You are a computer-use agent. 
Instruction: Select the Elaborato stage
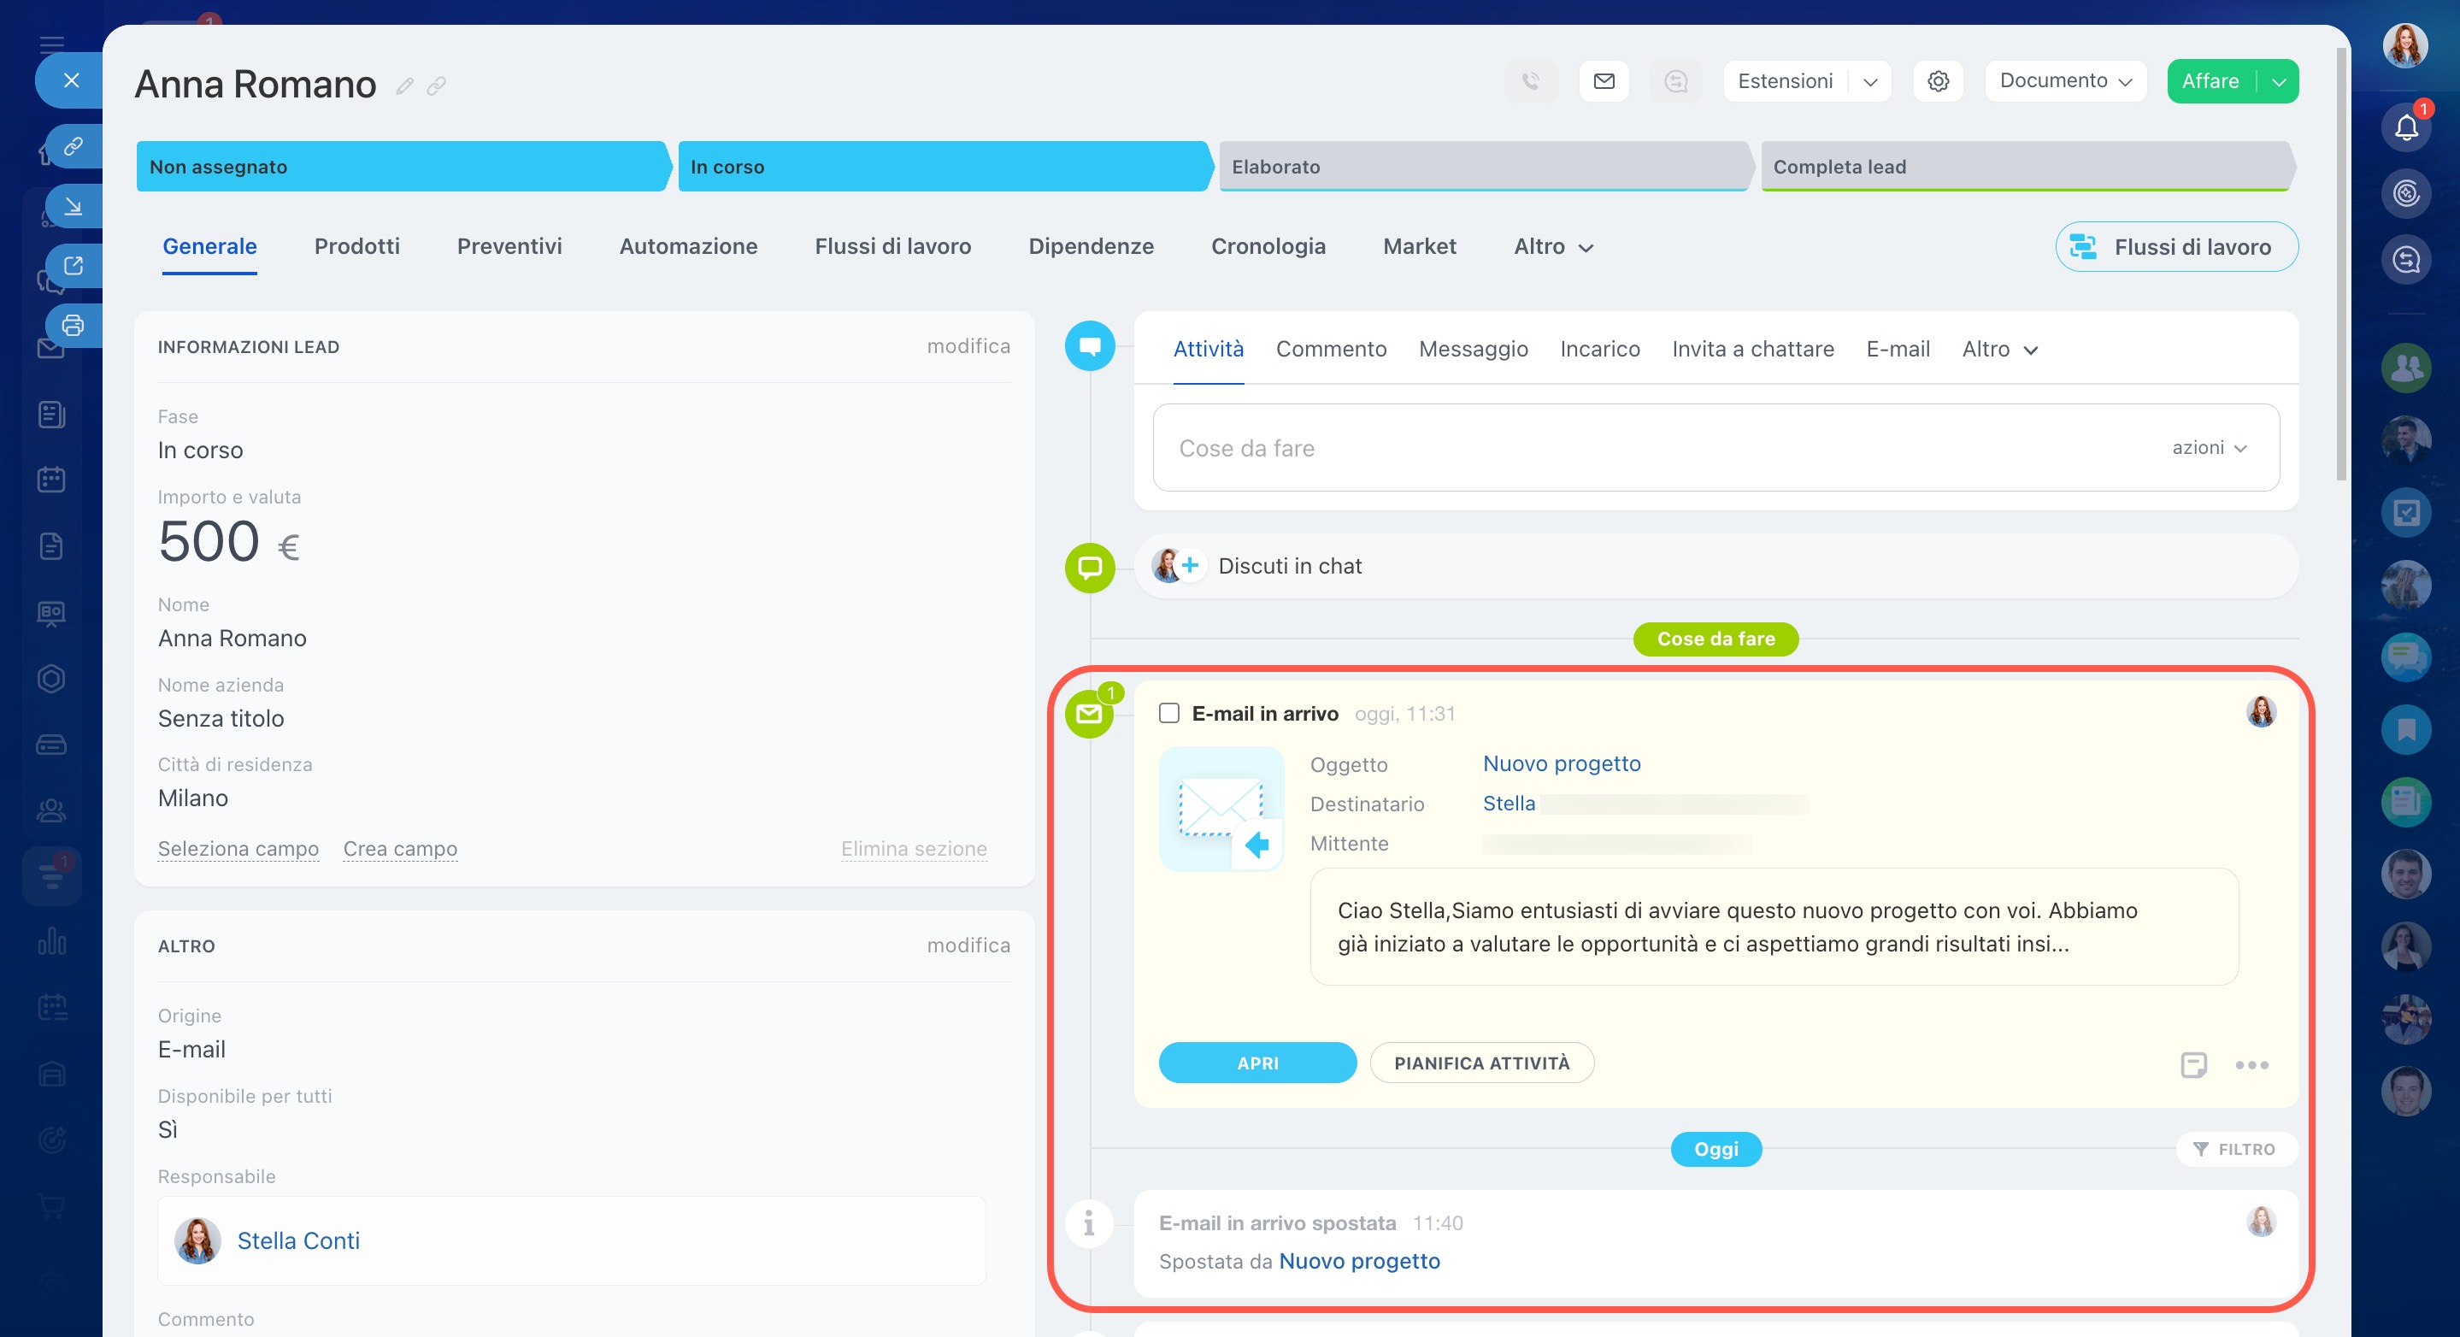[x=1483, y=168]
